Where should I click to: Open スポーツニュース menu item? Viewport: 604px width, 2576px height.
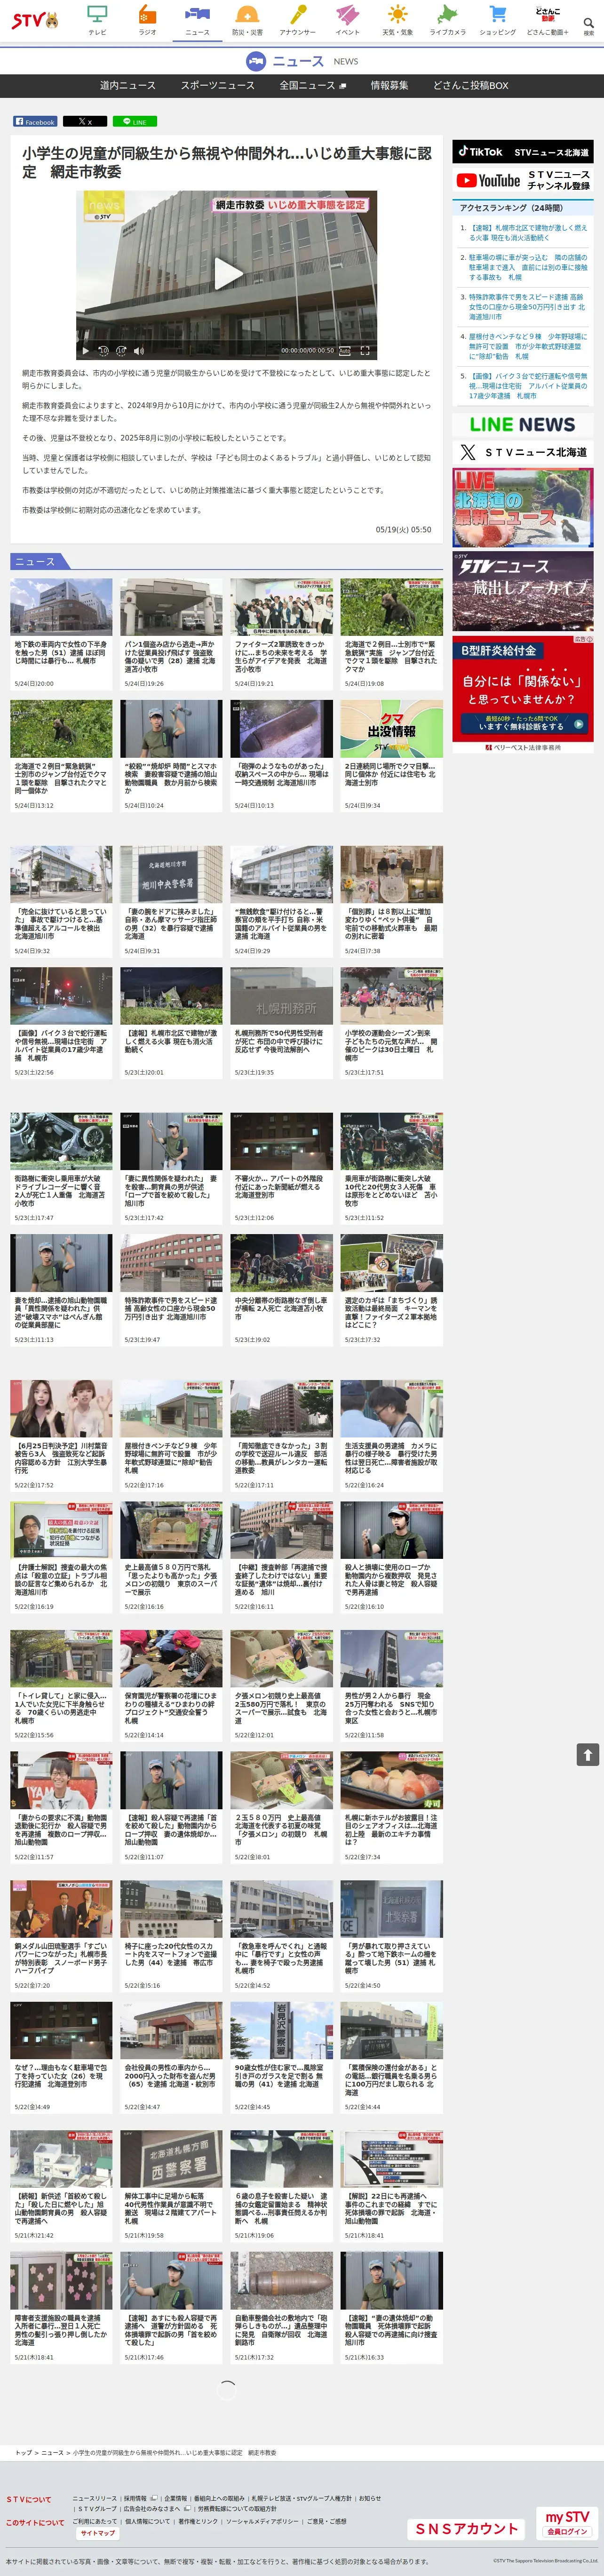[x=217, y=85]
